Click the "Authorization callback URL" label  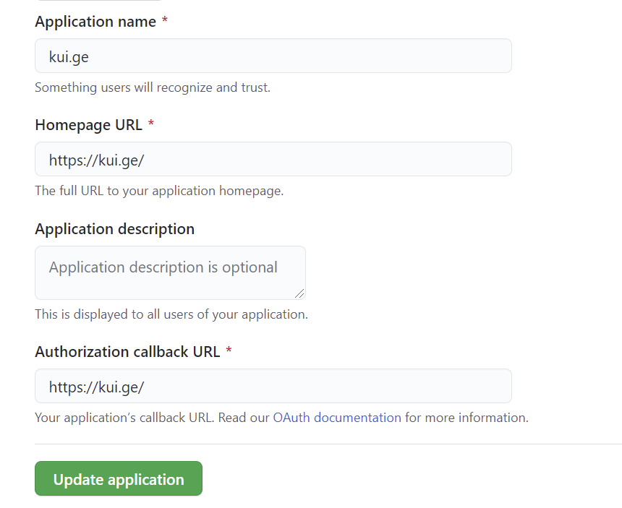127,352
